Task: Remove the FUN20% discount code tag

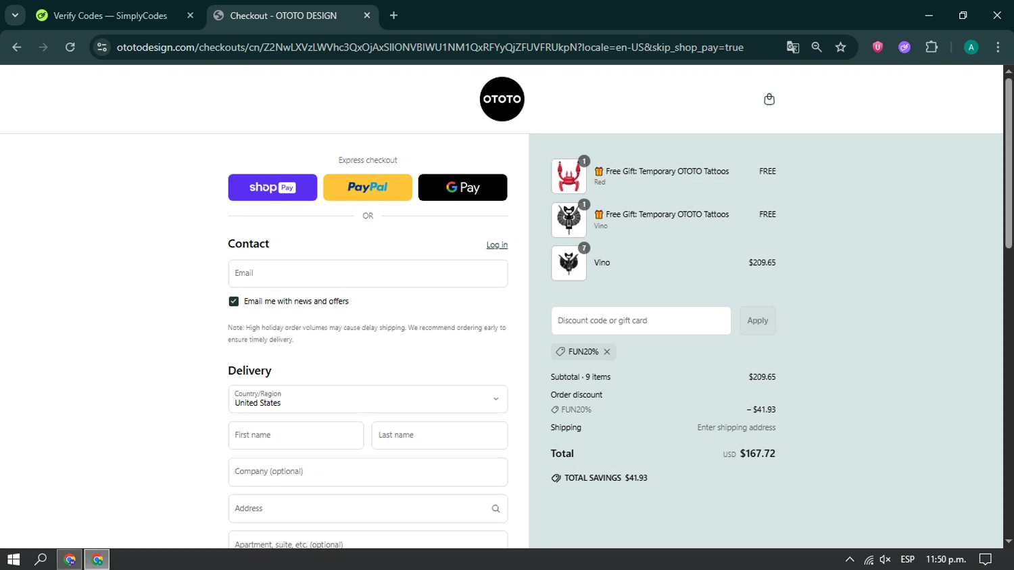Action: coord(607,352)
